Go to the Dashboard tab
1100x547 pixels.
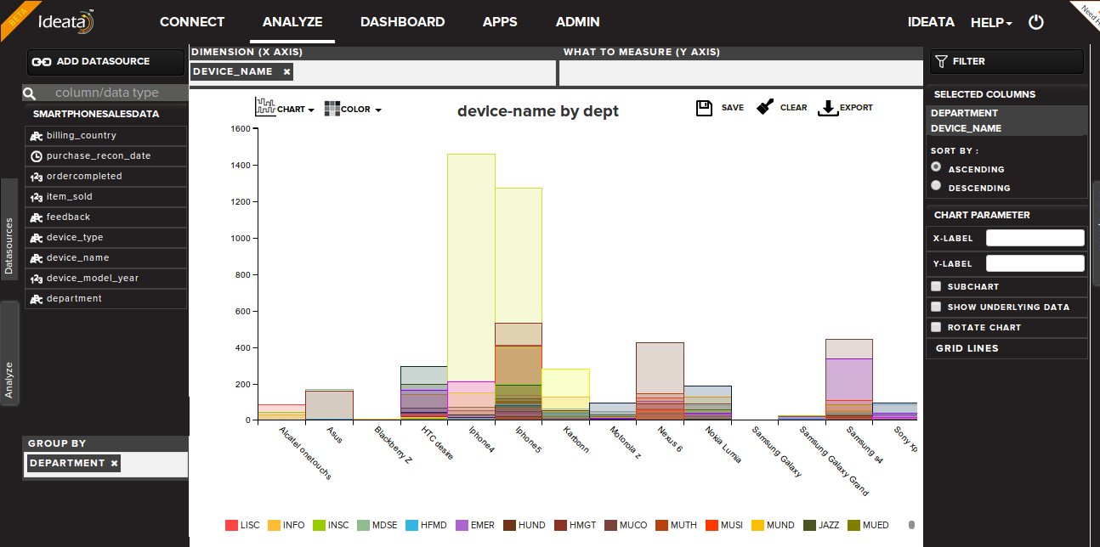pos(402,22)
